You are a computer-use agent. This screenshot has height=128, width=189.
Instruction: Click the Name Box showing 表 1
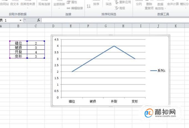[x=9, y=20]
